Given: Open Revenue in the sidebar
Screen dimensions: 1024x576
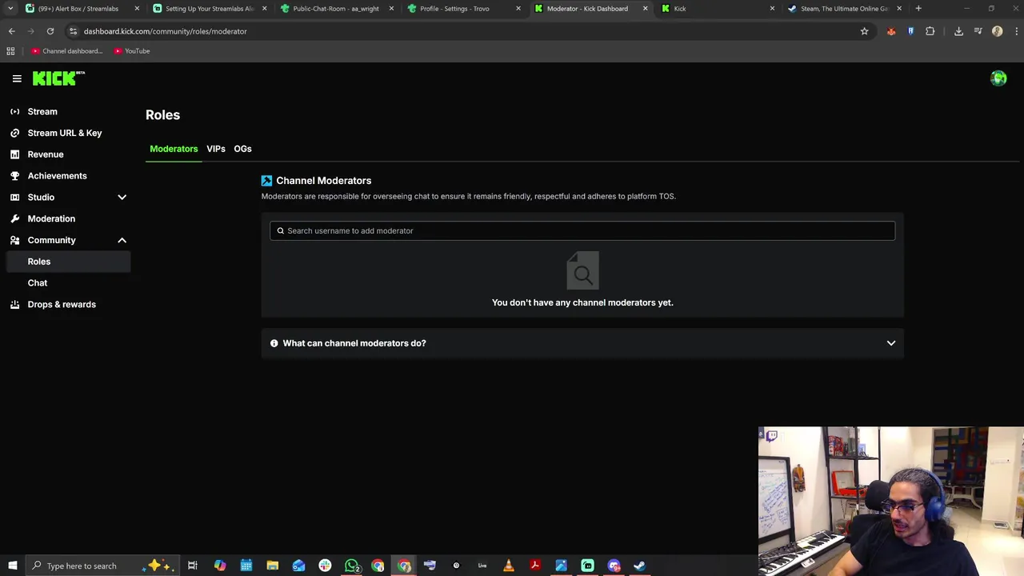Looking at the screenshot, I should coord(46,154).
